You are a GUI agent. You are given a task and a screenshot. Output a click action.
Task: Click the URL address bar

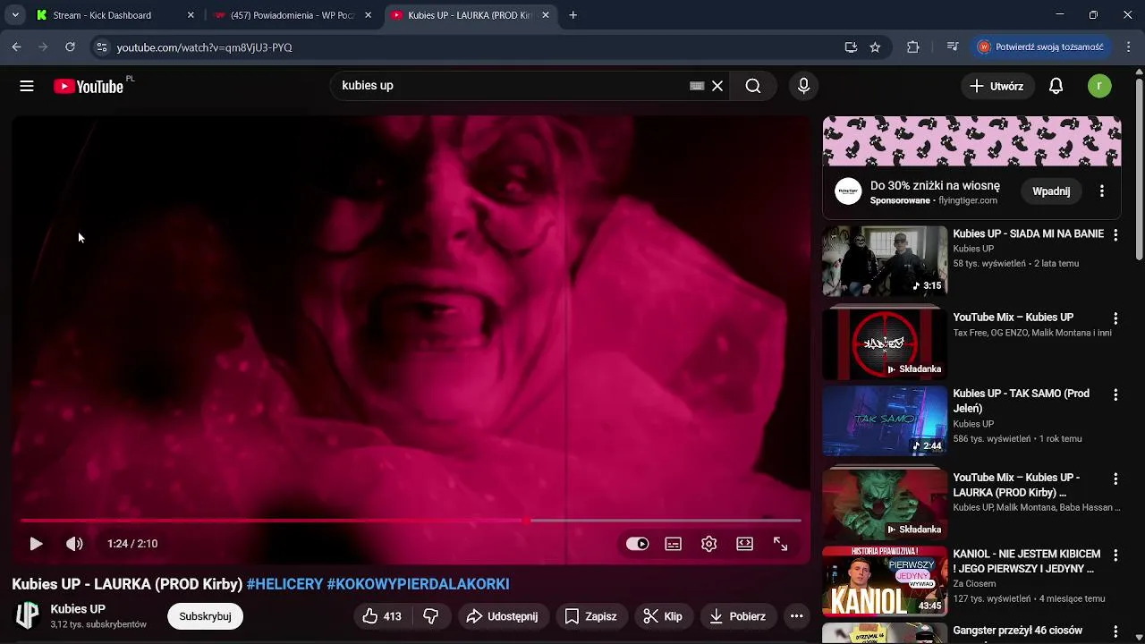474,47
